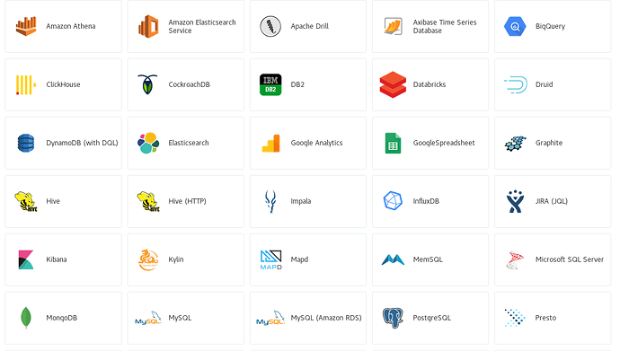Choose the PostgreSQL elephant icon
620x351 pixels.
click(393, 318)
